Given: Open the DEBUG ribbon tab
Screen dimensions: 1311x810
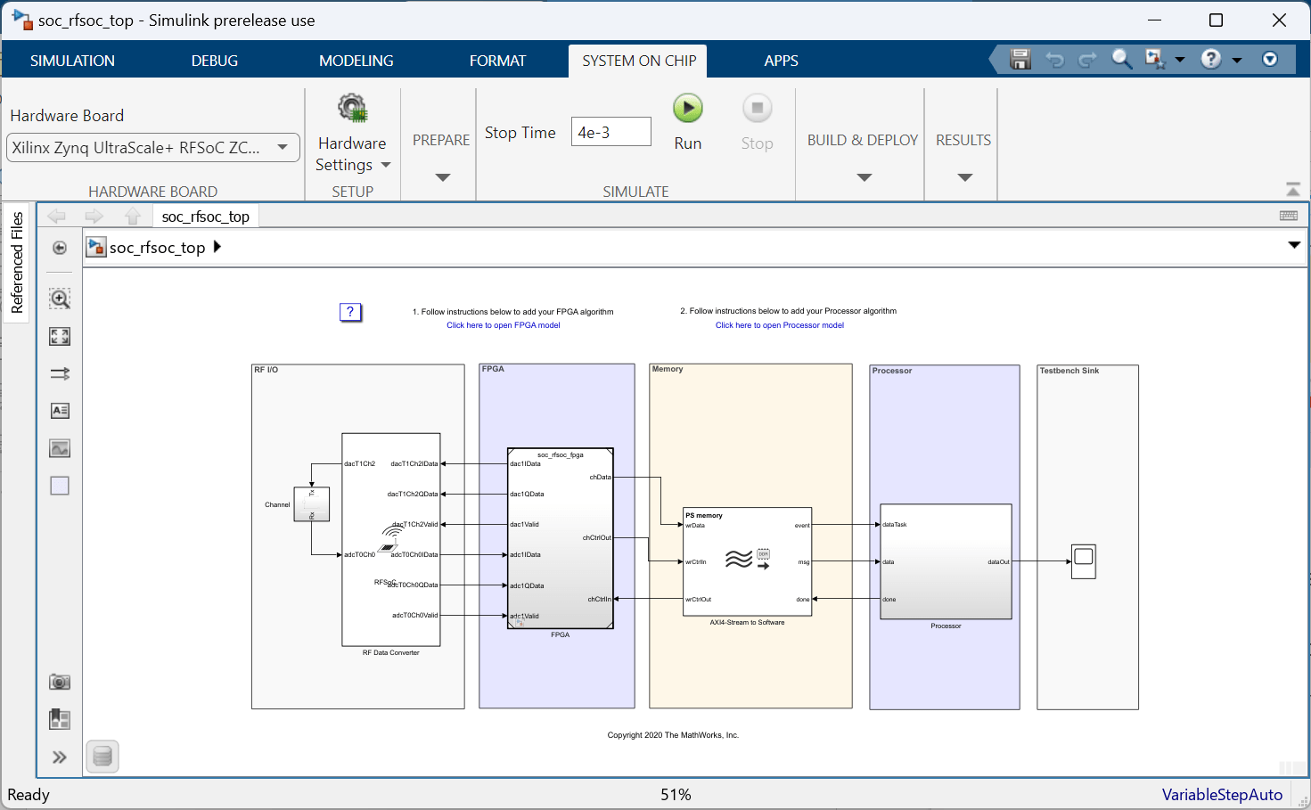Looking at the screenshot, I should 214,60.
